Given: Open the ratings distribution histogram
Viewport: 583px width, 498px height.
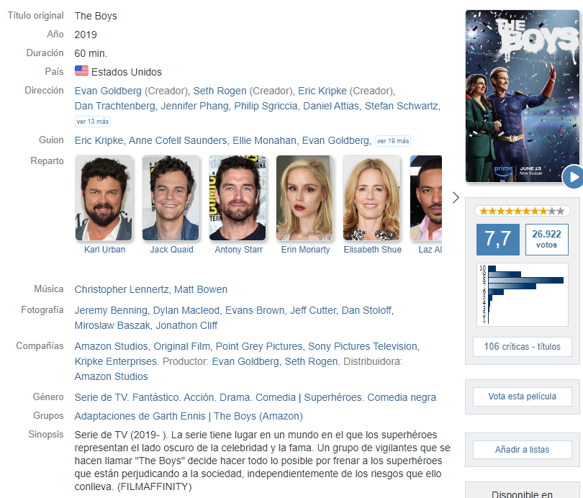Looking at the screenshot, I should coord(523,294).
